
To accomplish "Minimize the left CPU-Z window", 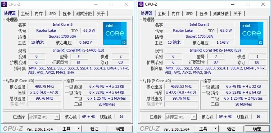I will 96,4.
